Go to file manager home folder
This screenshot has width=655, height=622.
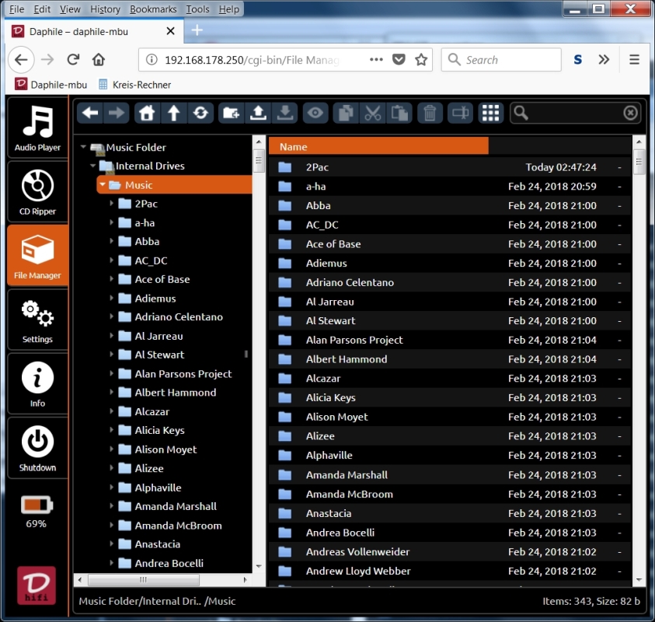tap(147, 113)
